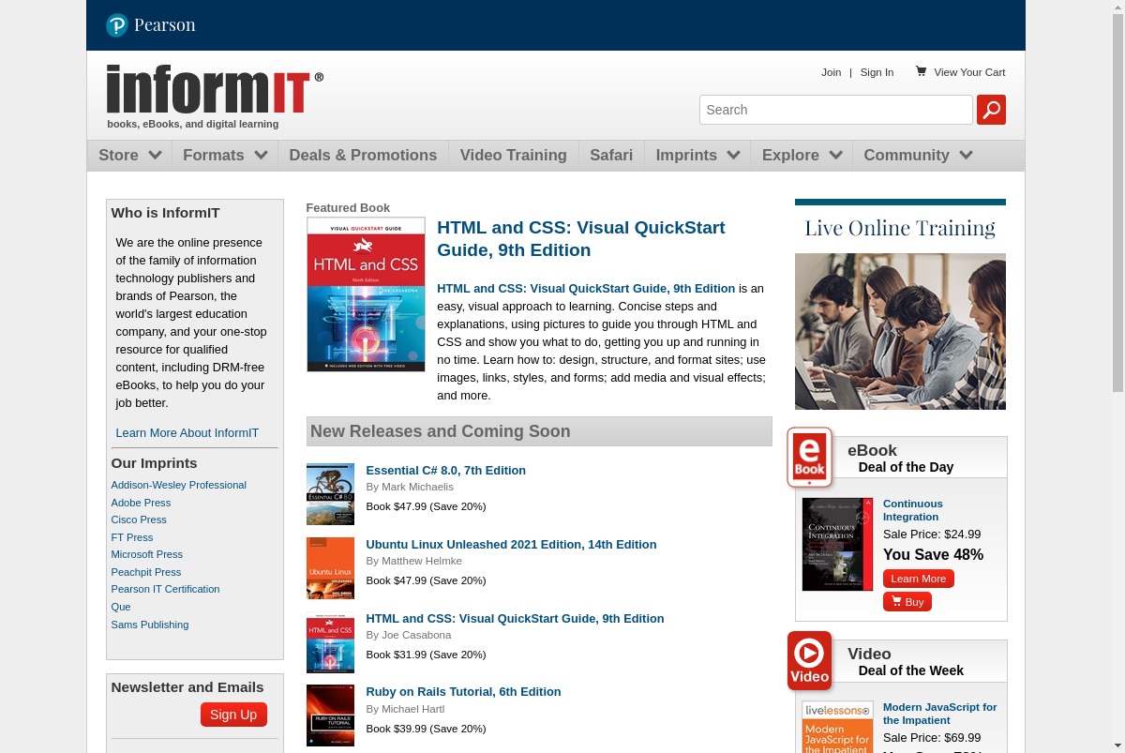The height and width of the screenshot is (753, 1125).
Task: Select the Community nav label
Action: [907, 156]
